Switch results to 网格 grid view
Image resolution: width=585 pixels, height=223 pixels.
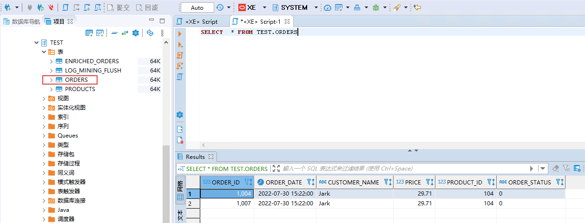pyautogui.click(x=180, y=190)
